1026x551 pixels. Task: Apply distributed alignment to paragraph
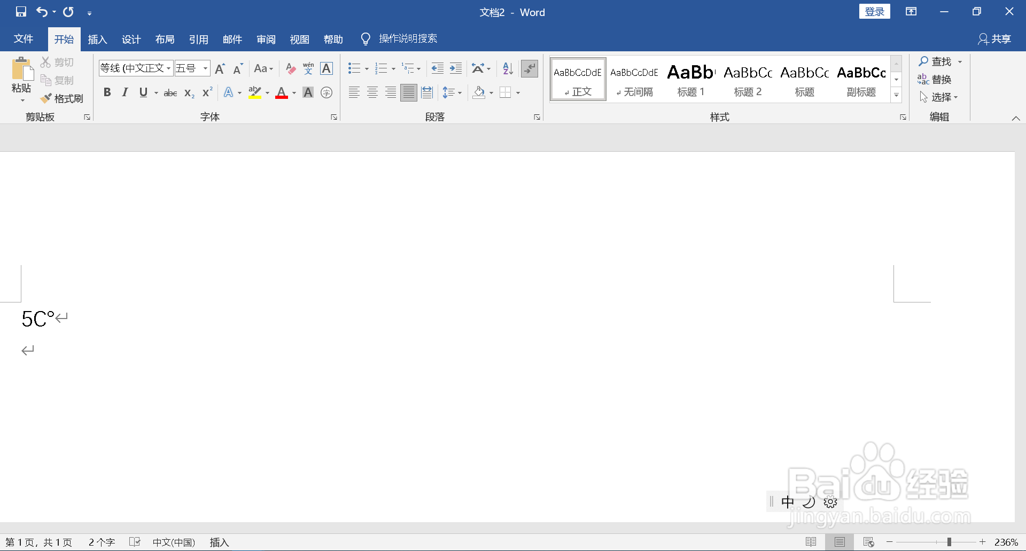tap(427, 92)
